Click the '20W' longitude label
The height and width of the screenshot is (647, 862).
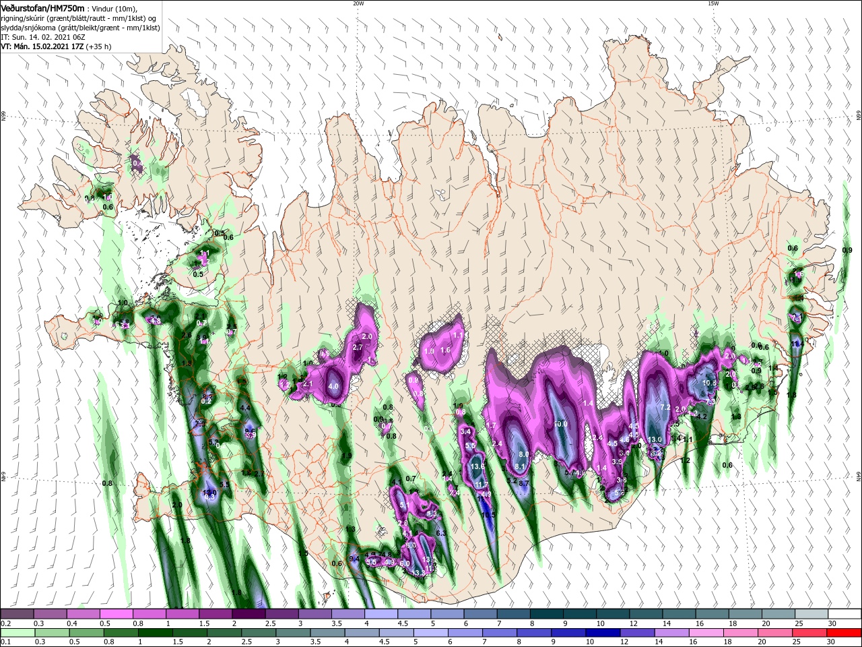358,3
